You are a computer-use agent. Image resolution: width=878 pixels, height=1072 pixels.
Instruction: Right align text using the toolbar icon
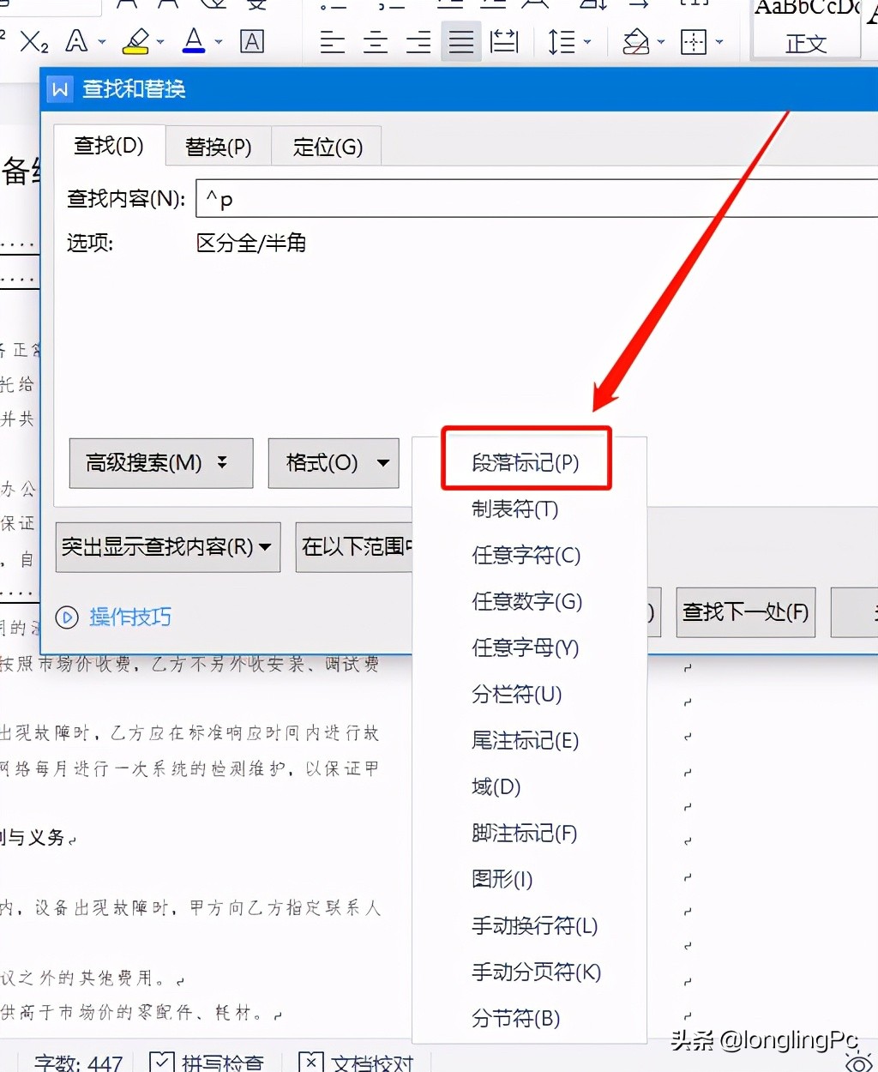(418, 41)
